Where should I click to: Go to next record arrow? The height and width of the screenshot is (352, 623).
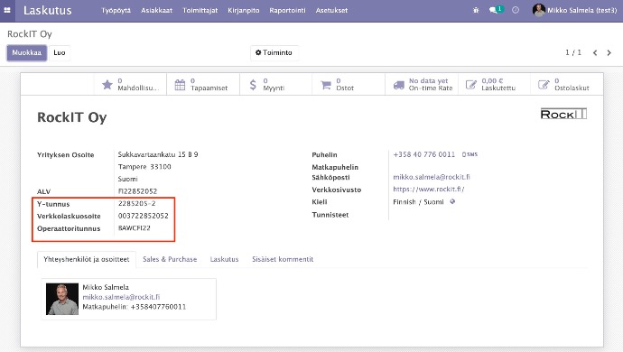609,53
